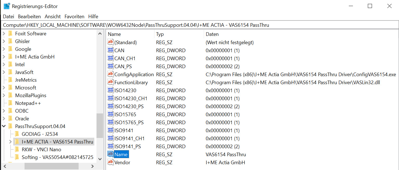Click the DWORD icon beside ISO9141
The height and width of the screenshot is (170, 399).
(x=111, y=130)
